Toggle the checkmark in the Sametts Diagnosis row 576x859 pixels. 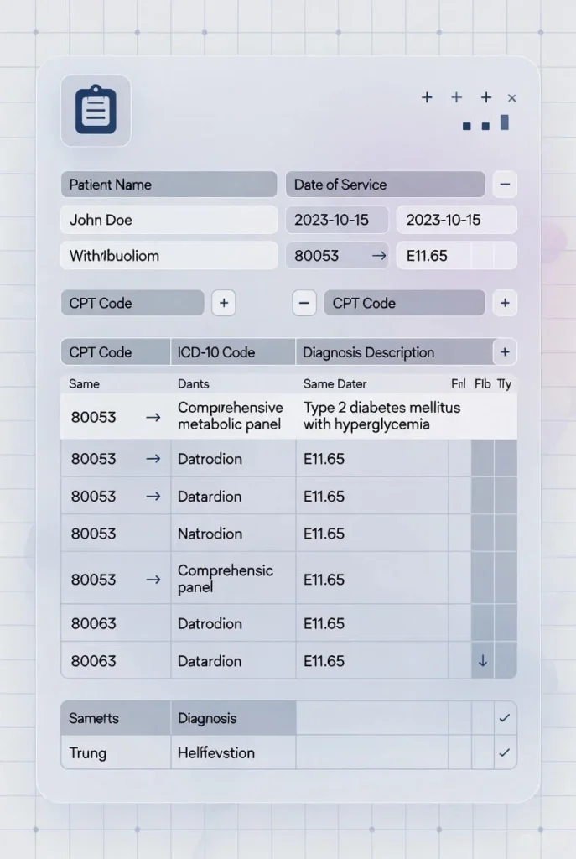pos(504,718)
